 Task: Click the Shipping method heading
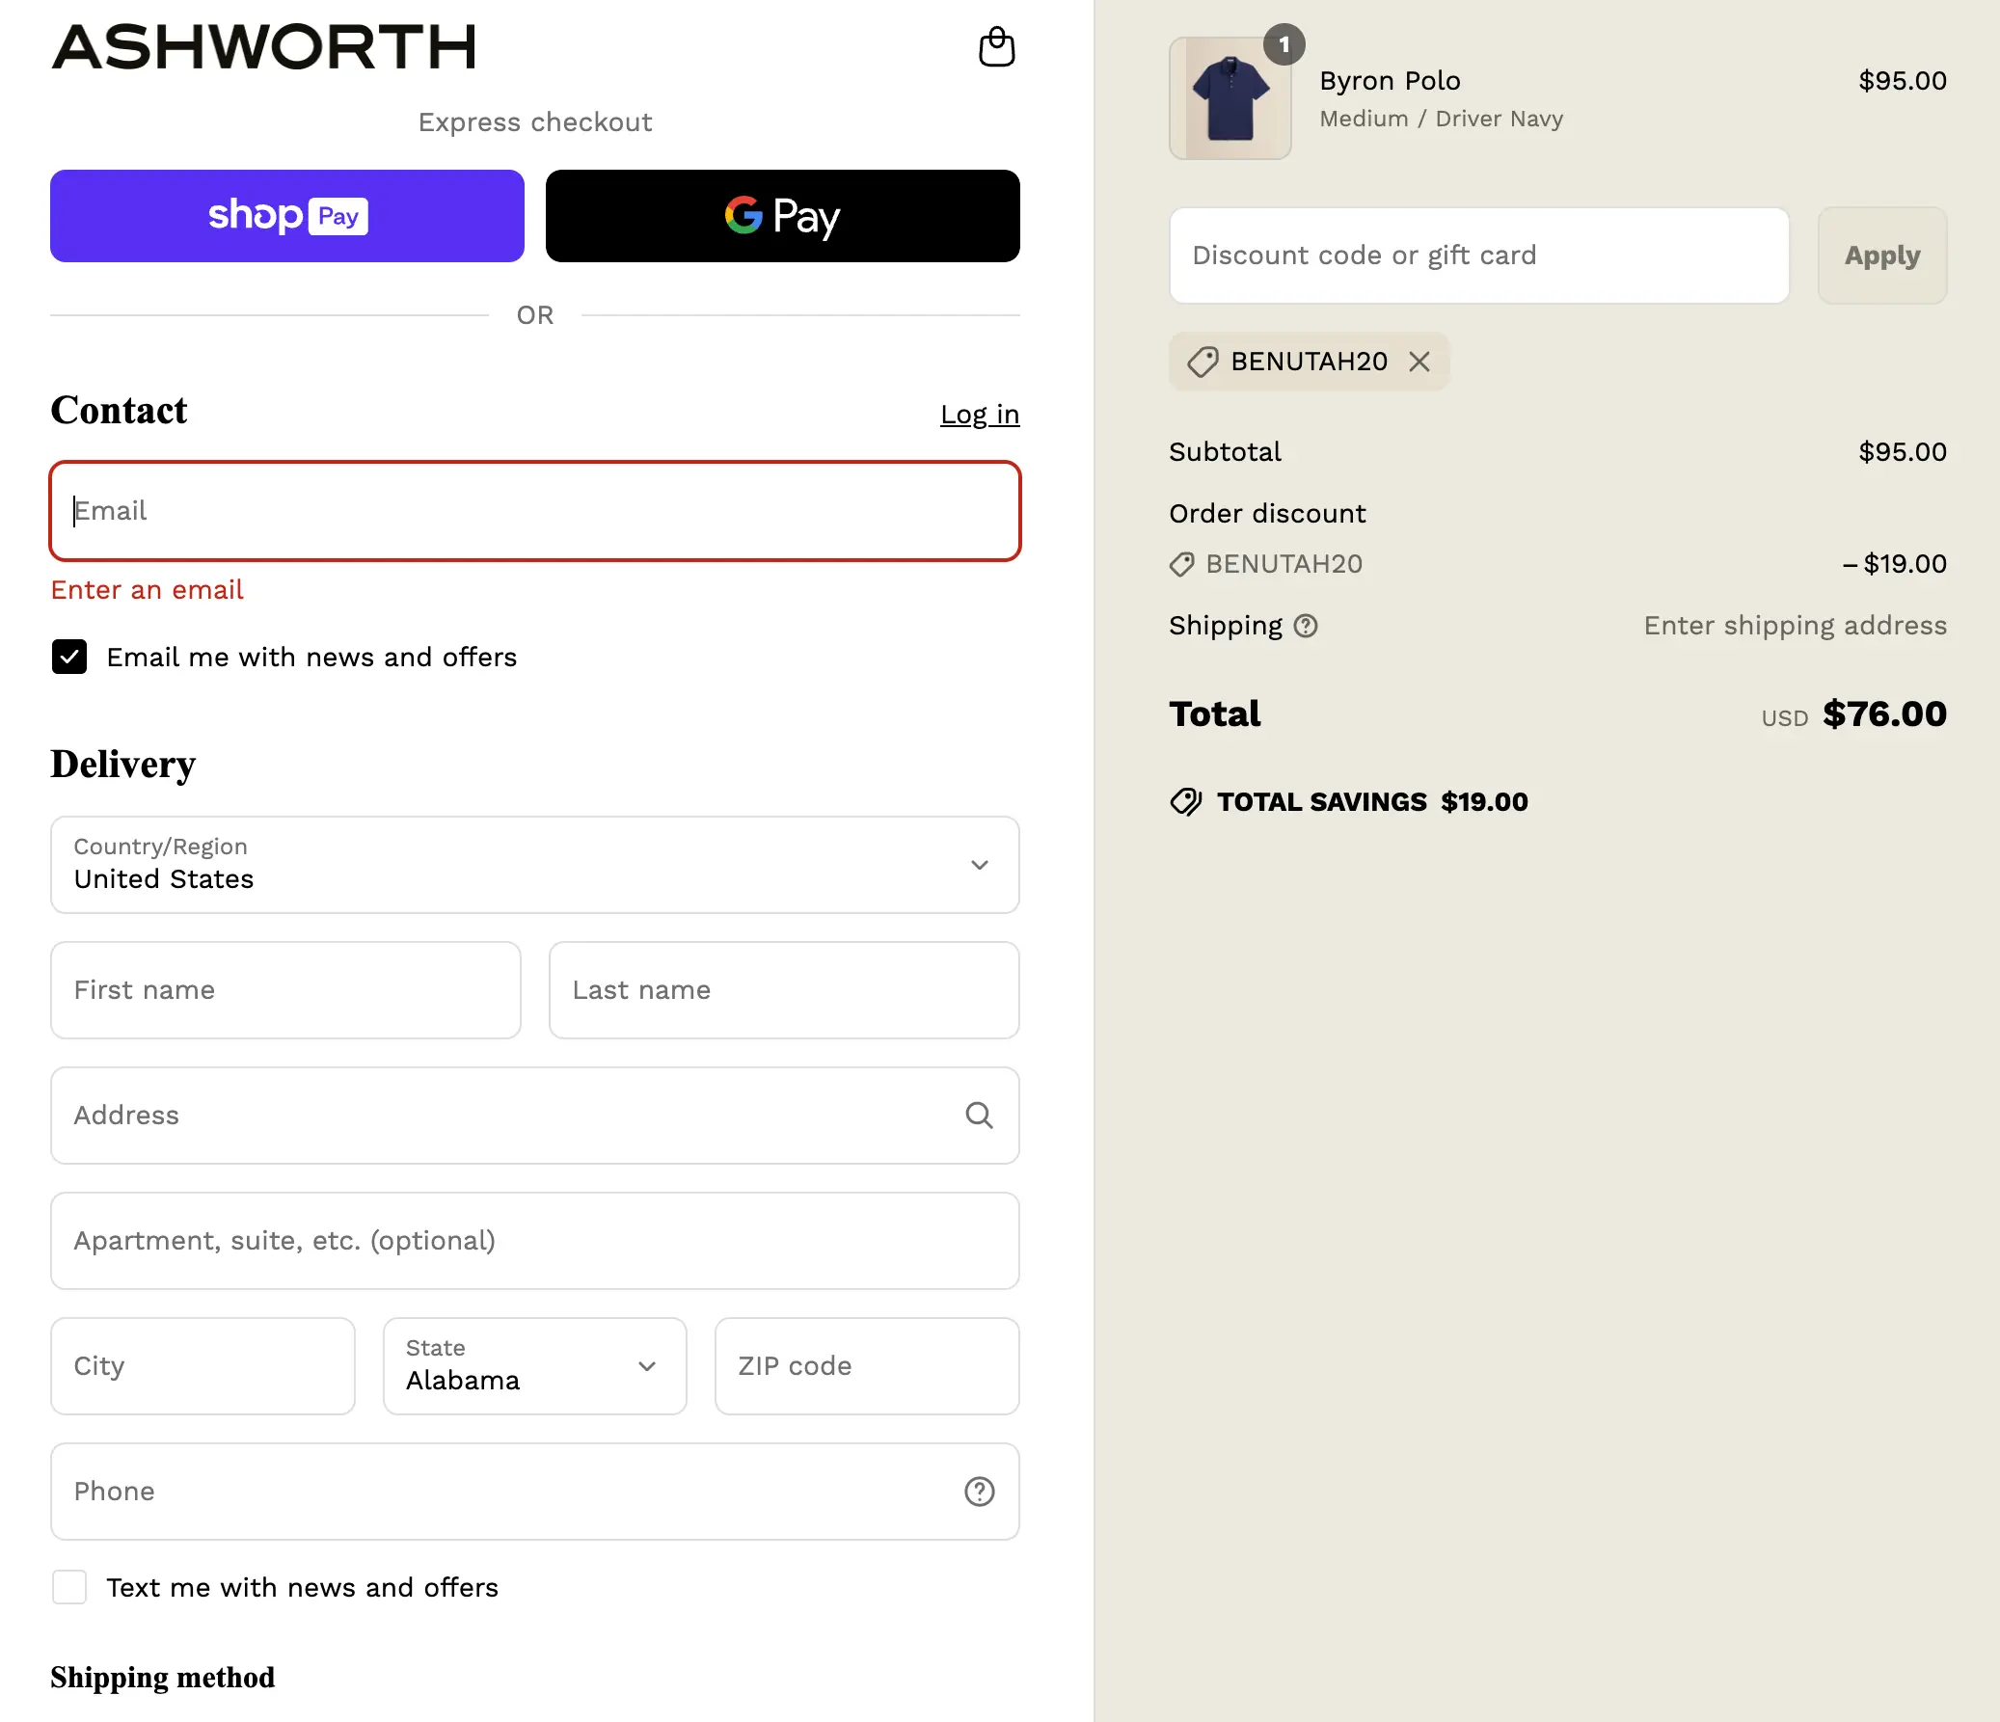162,1678
